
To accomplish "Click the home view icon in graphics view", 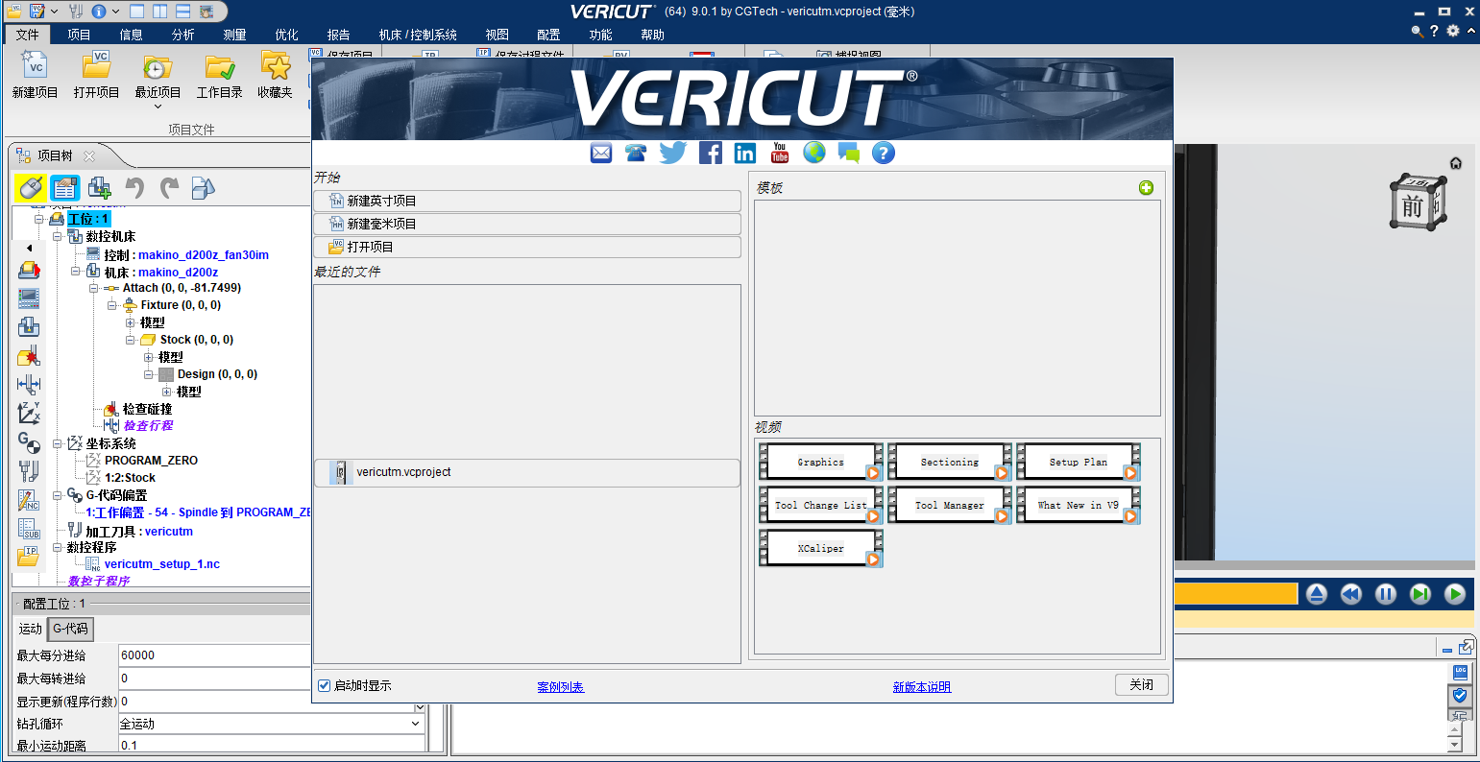I will 1456,163.
